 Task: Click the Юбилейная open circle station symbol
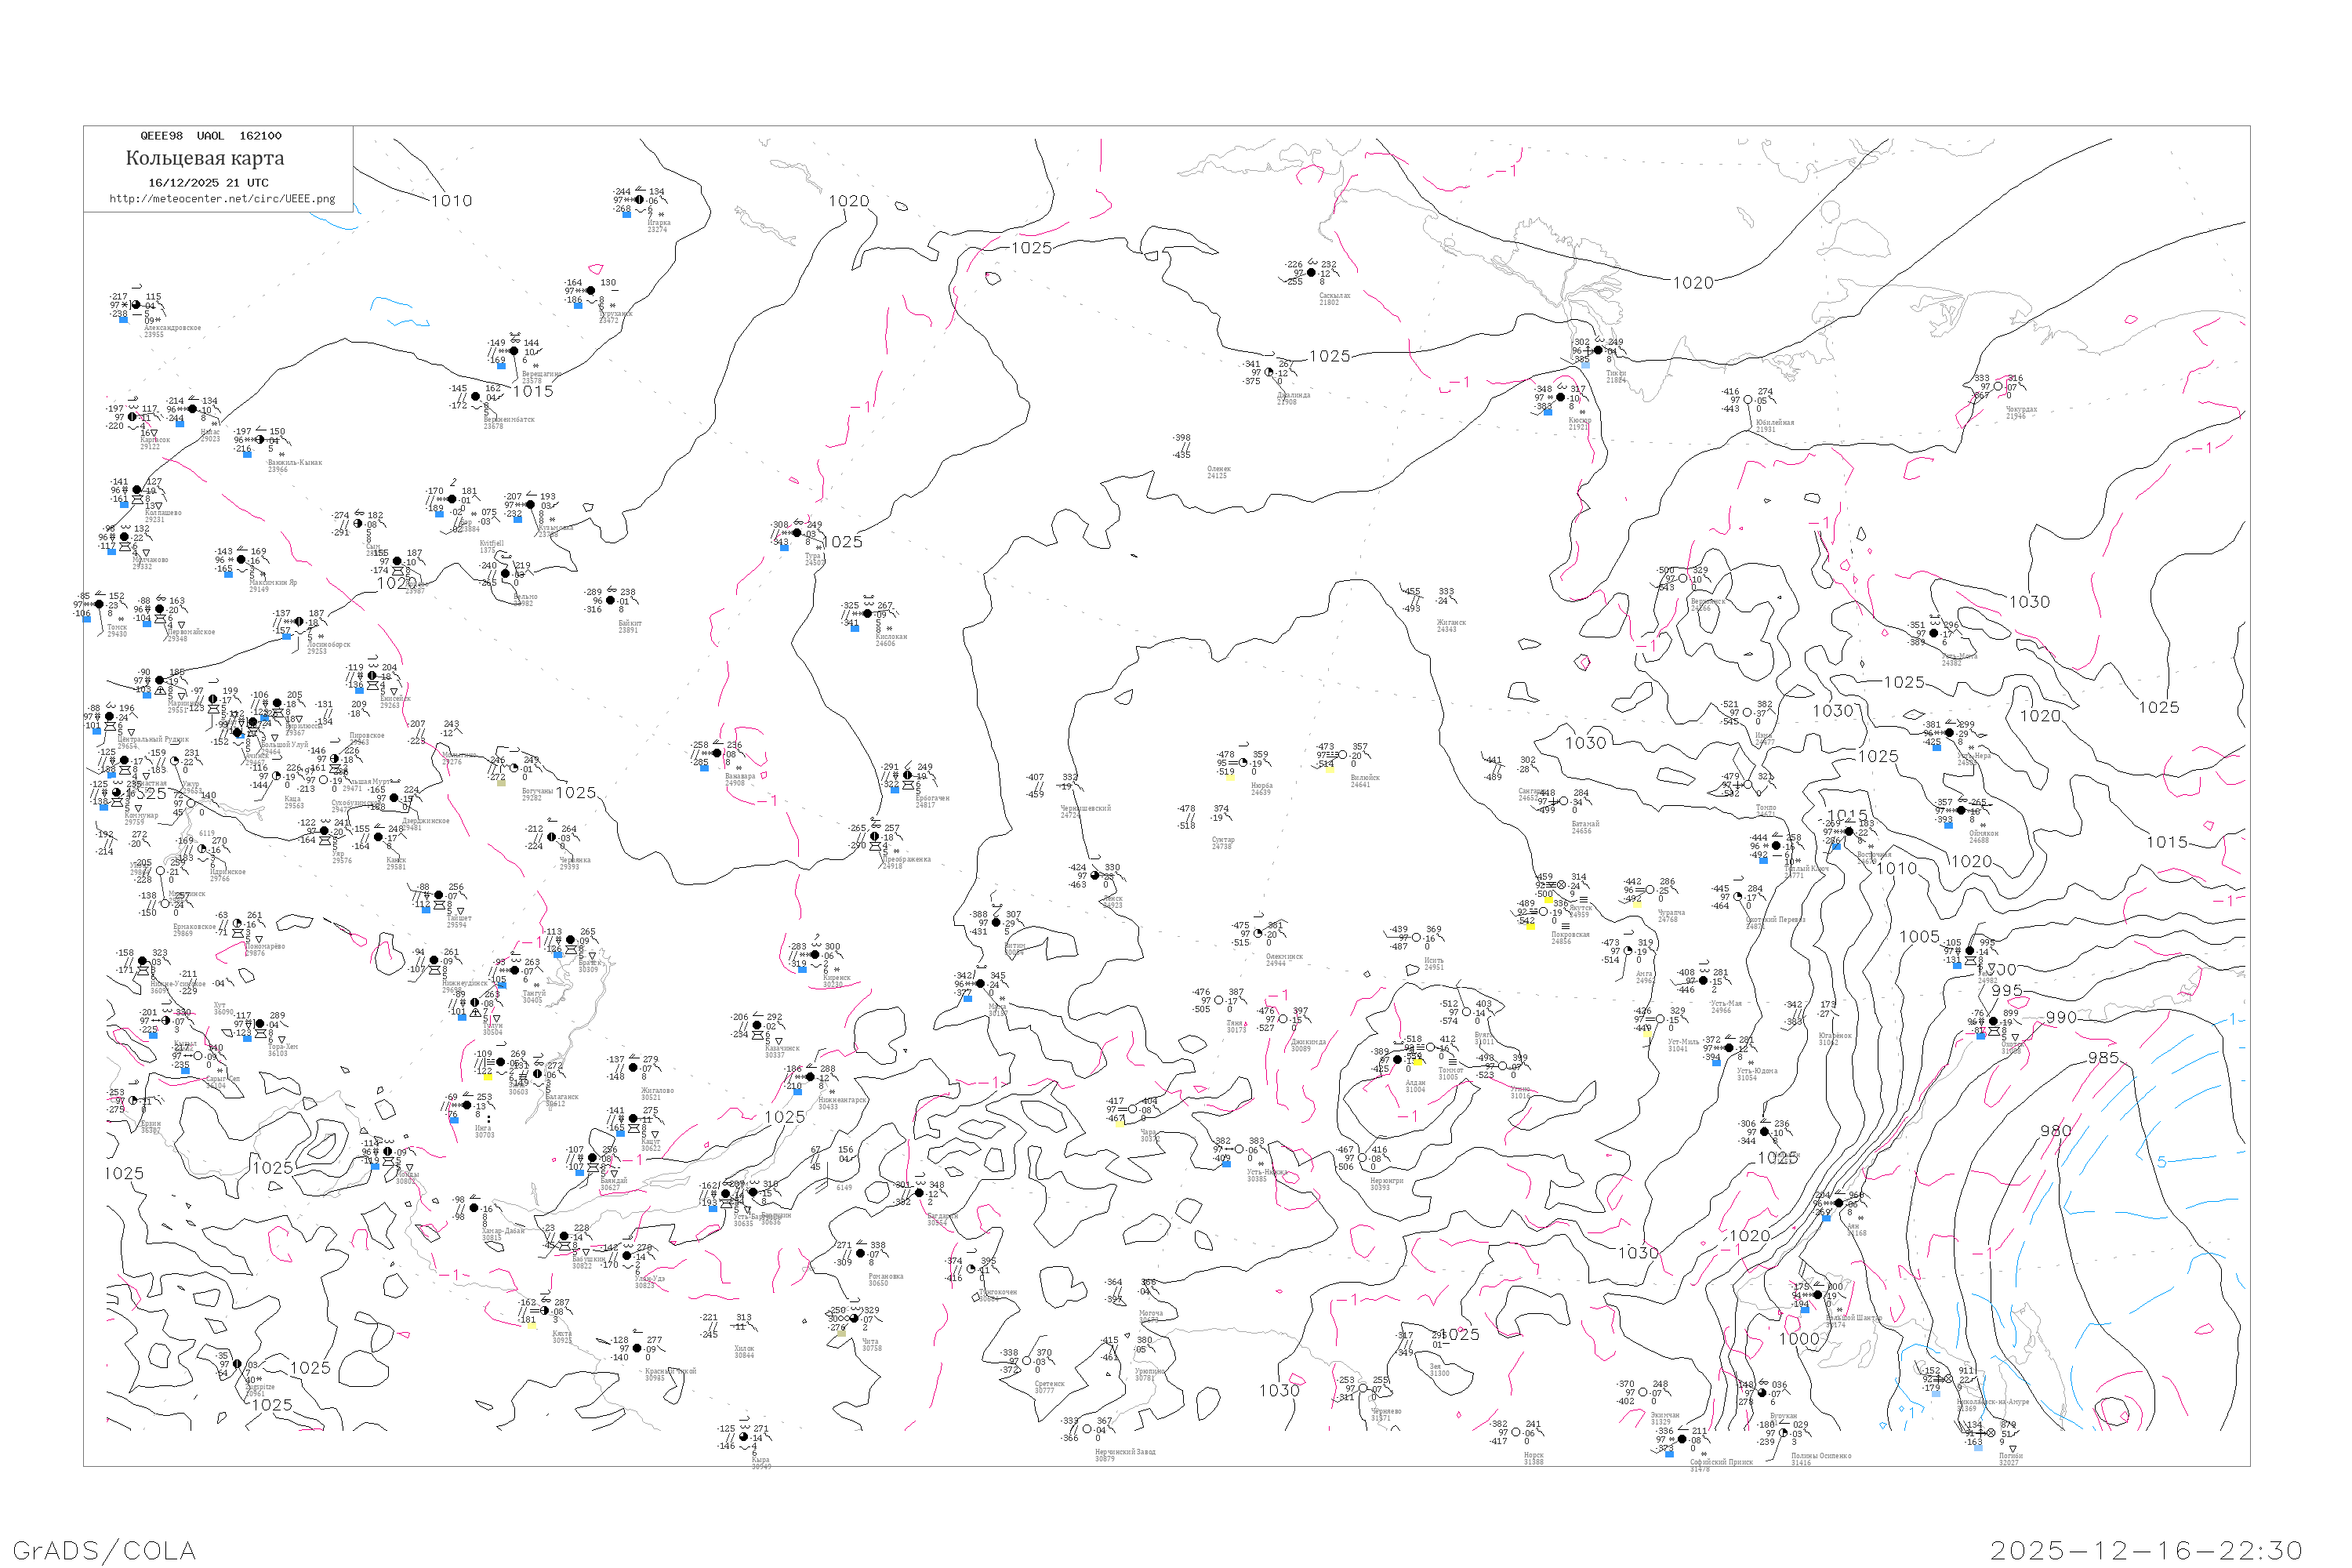(1748, 400)
